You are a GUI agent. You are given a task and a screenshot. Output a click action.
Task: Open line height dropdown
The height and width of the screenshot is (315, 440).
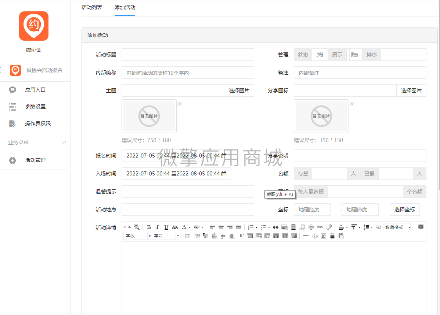(372, 227)
